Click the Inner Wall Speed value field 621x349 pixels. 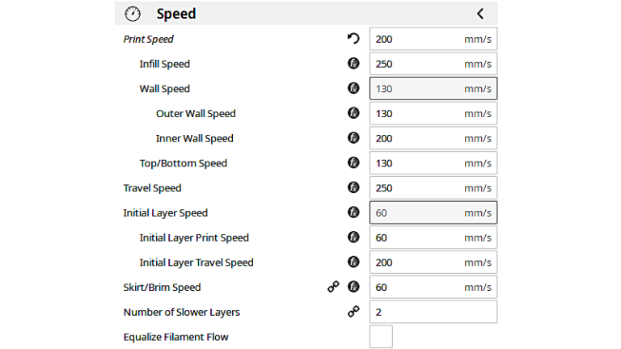[x=433, y=138]
